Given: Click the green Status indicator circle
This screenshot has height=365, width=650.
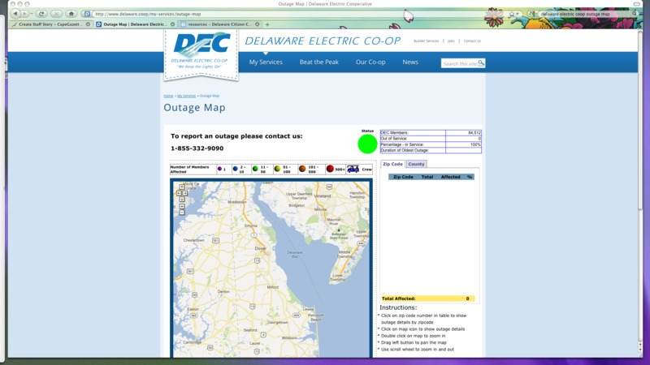Looking at the screenshot, I should pos(367,144).
